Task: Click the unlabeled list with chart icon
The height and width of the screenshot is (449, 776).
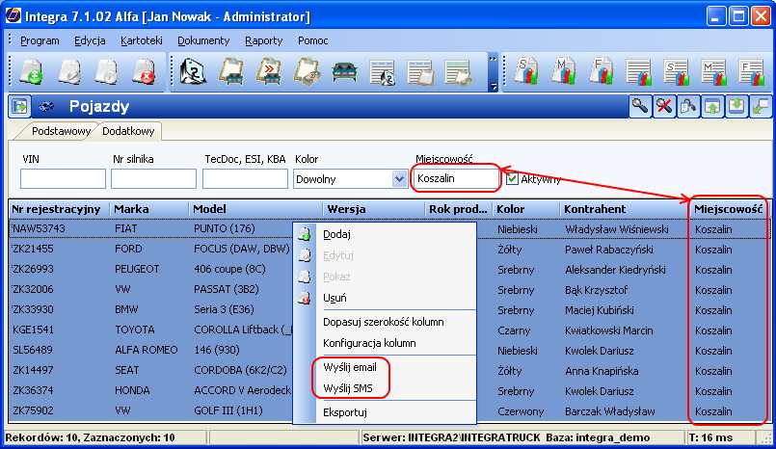Action: click(x=639, y=72)
